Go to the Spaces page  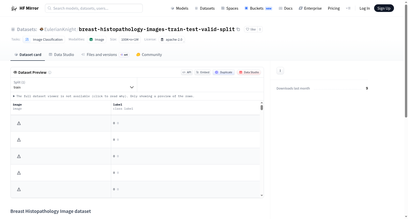click(230, 8)
